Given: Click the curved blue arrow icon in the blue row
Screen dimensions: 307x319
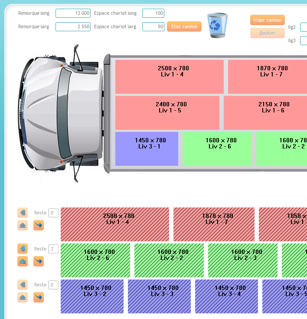Looking at the screenshot, I should tap(39, 297).
